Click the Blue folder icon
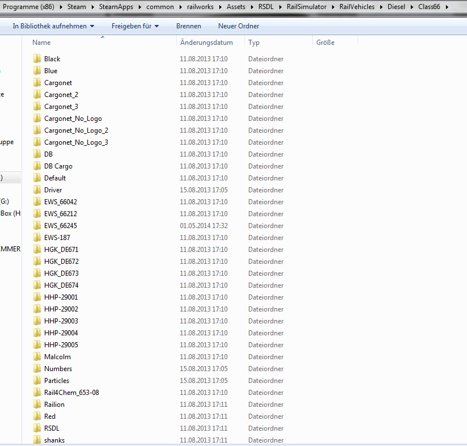The width and height of the screenshot is (467, 446). pos(37,70)
